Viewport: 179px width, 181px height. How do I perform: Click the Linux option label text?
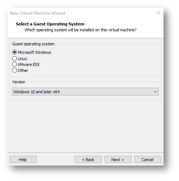click(x=22, y=59)
